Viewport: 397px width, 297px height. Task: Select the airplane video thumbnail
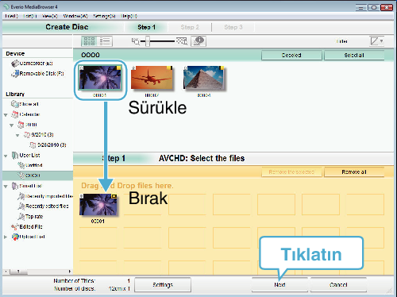152,78
